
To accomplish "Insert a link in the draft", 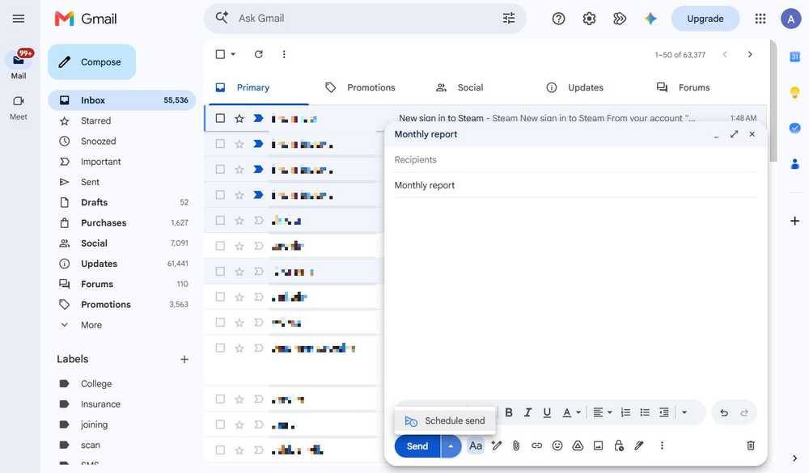I will pos(536,446).
